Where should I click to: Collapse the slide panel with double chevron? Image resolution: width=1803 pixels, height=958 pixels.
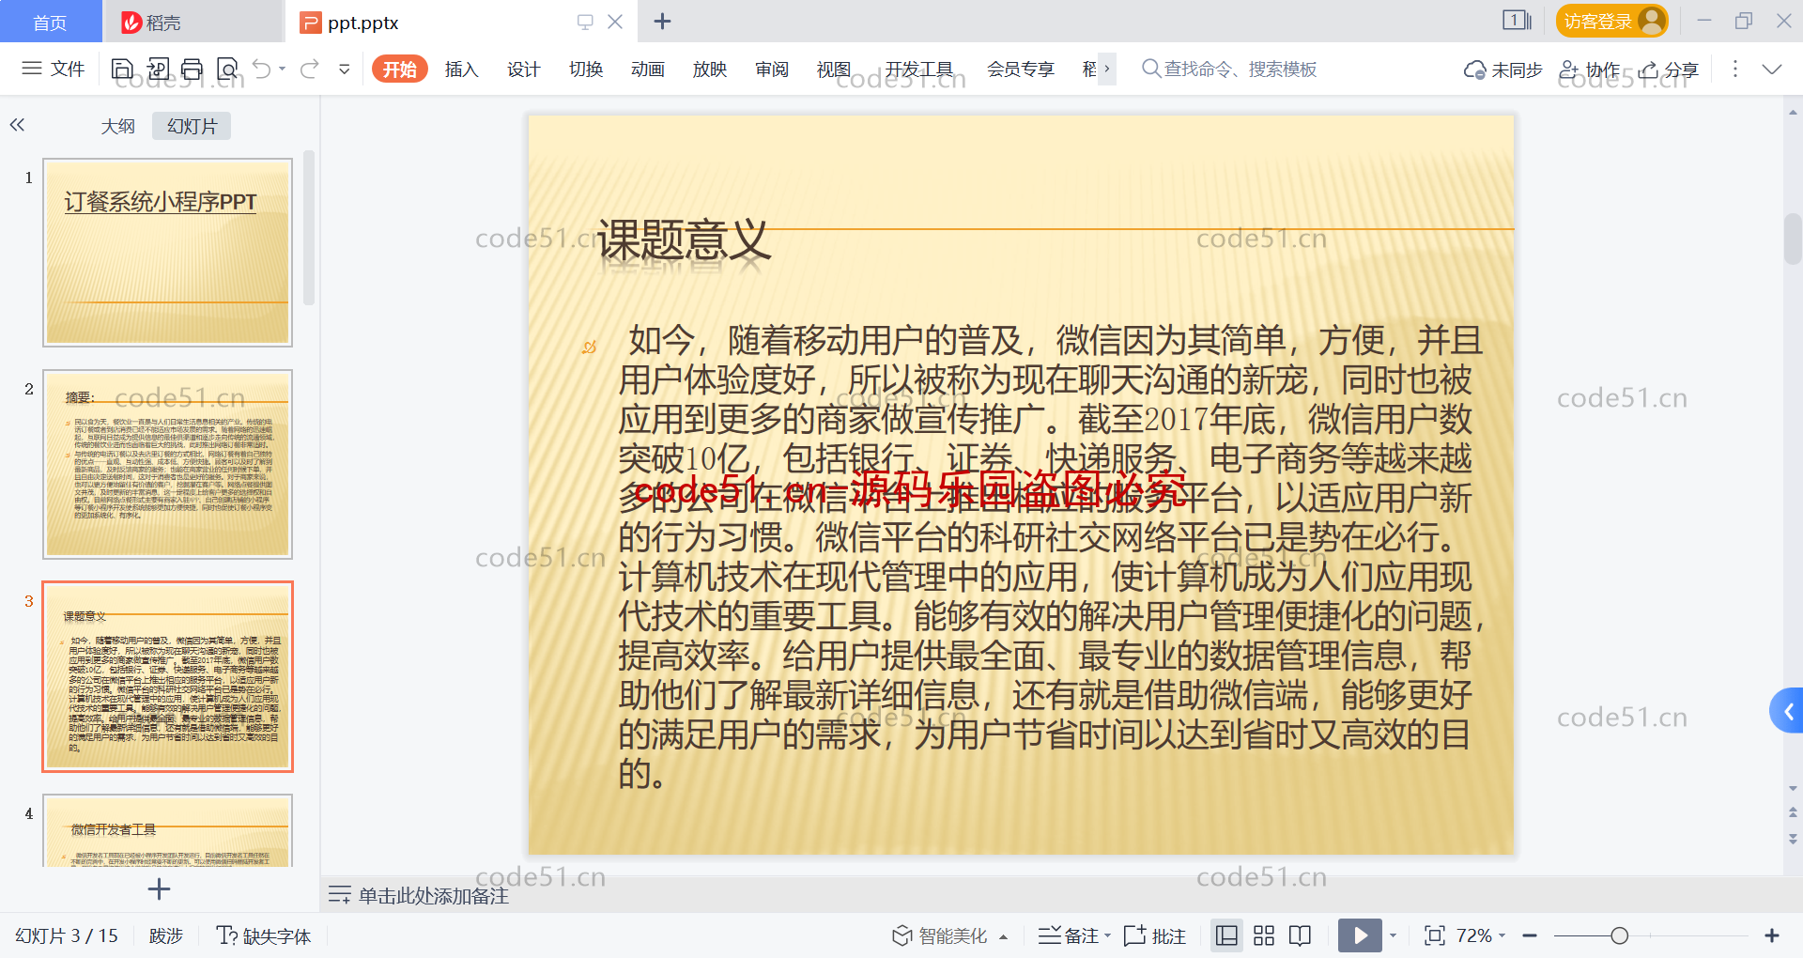pyautogui.click(x=17, y=124)
